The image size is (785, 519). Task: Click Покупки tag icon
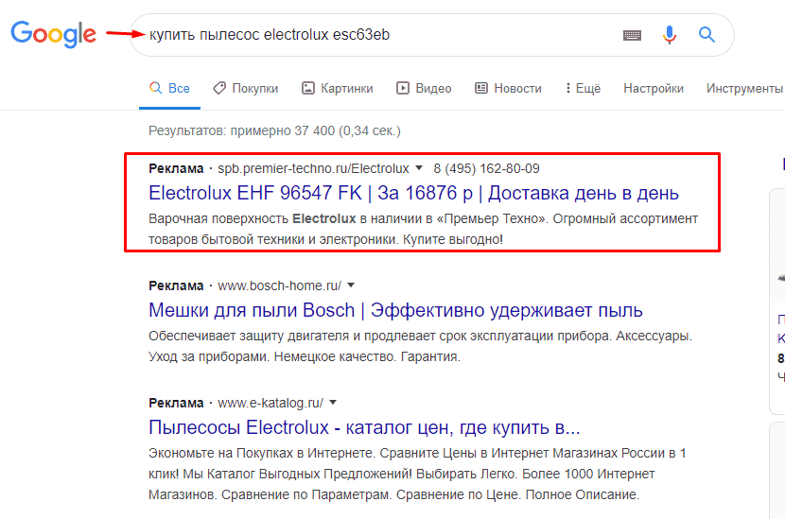tap(219, 88)
